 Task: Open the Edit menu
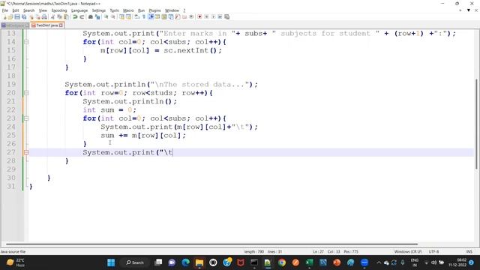(15, 10)
